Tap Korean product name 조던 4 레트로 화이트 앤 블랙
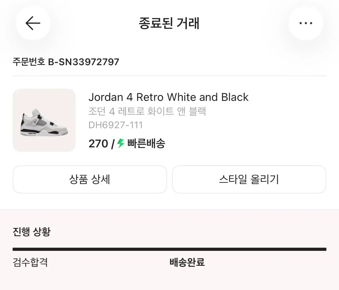The image size is (339, 290). [147, 111]
